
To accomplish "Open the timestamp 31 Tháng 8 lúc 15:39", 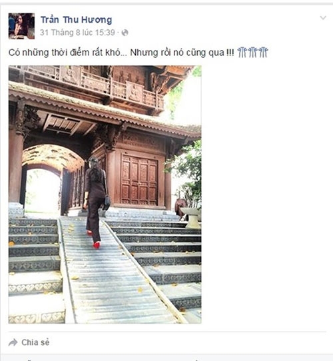I will click(77, 33).
